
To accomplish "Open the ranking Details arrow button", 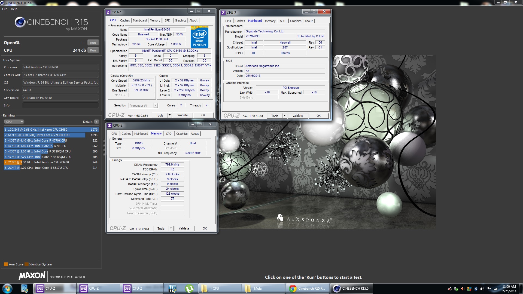I will (x=97, y=122).
